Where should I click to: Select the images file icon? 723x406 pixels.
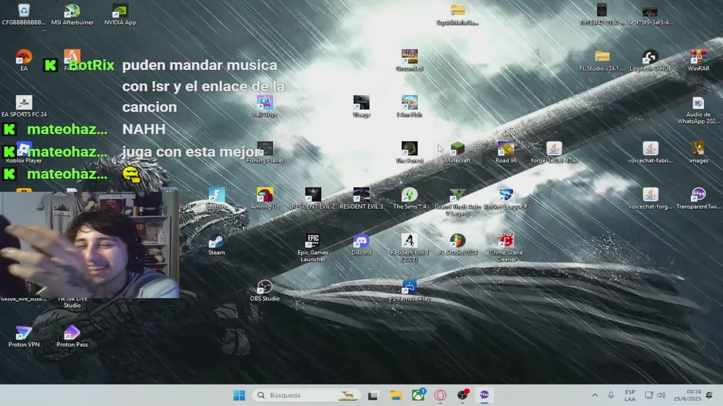pos(699,153)
